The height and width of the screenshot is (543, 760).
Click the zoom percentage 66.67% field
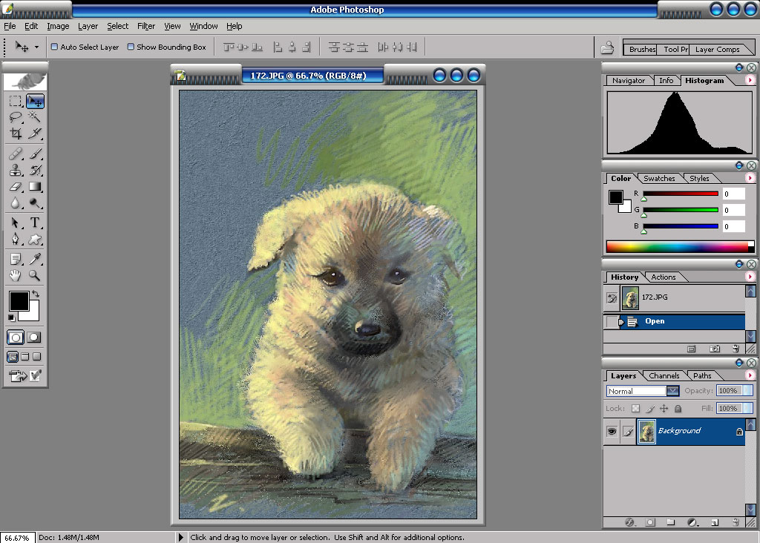(x=18, y=538)
